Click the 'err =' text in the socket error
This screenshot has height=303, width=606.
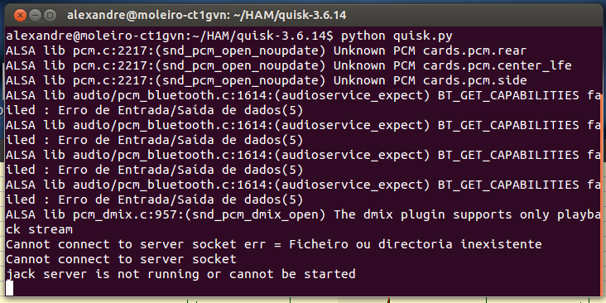click(262, 245)
